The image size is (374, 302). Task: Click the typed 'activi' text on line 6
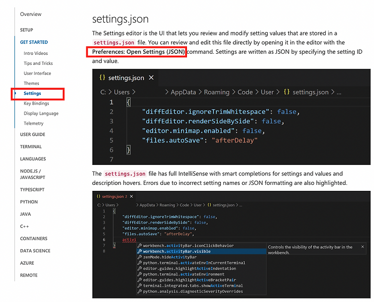click(129, 240)
